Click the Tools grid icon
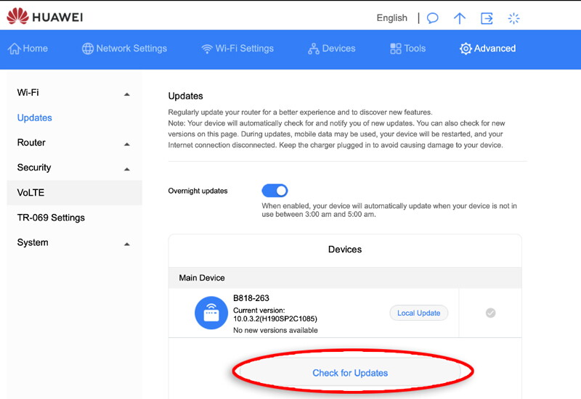This screenshot has height=399, width=581. pos(396,49)
